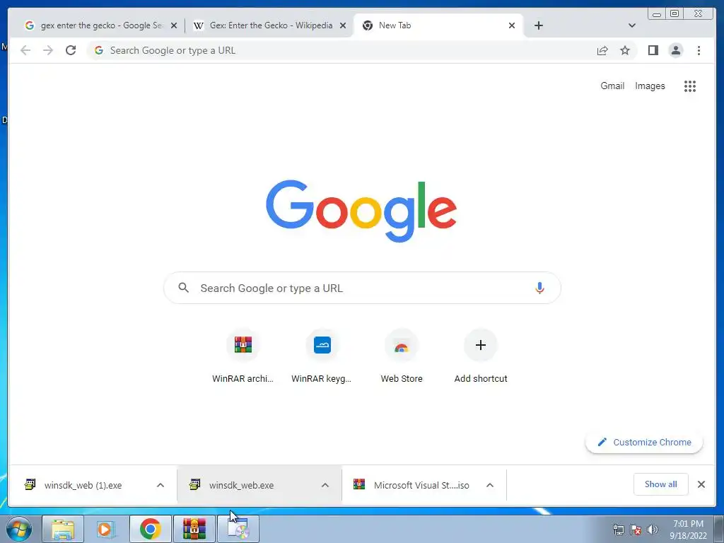724x543 pixels.
Task: Open the profile avatar menu
Action: [x=675, y=50]
